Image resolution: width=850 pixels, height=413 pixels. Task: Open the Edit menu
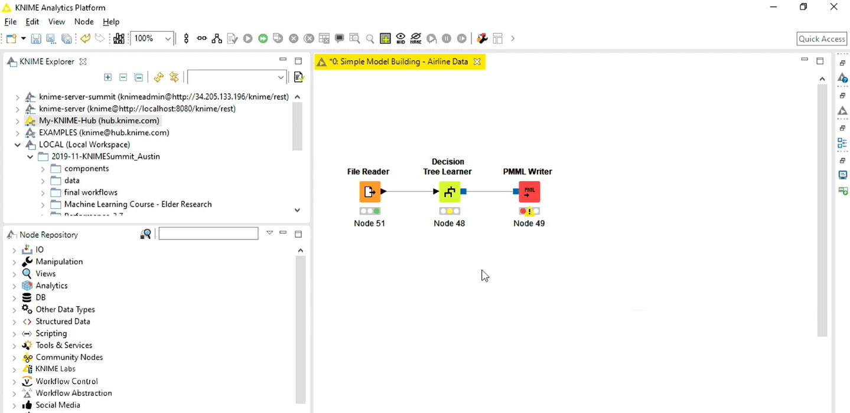32,22
